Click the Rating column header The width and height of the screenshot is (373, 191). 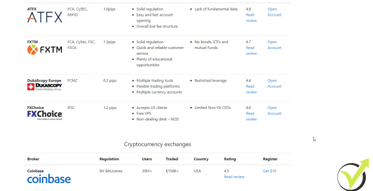(x=230, y=159)
